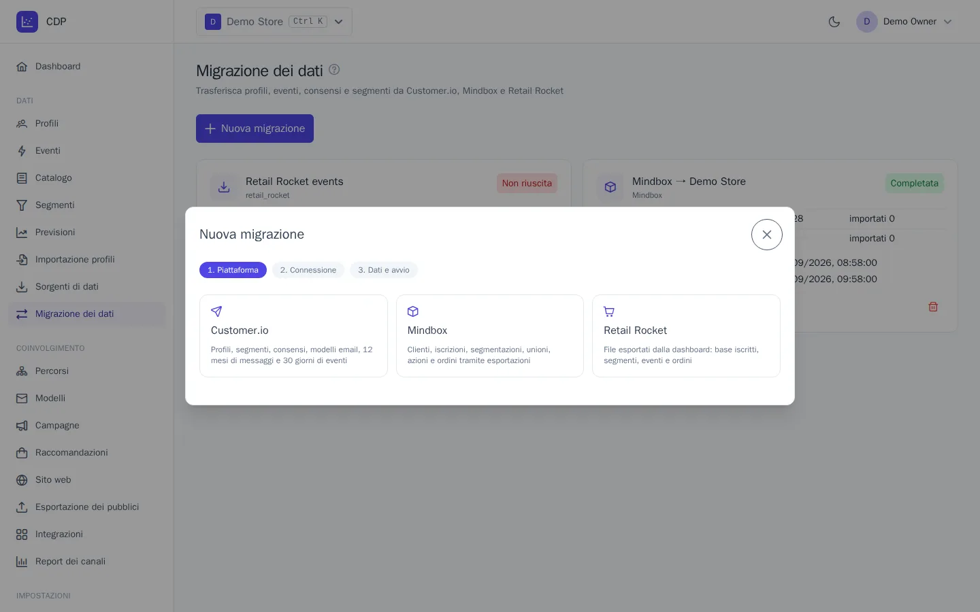Click the Eventi lightning icon
The width and height of the screenshot is (980, 612).
click(22, 151)
